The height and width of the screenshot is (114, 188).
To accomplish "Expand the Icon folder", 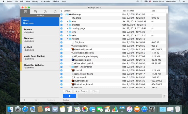I will (68, 21).
